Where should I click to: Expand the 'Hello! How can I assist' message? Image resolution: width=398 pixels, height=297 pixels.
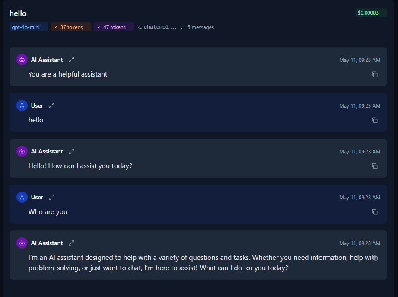(71, 151)
